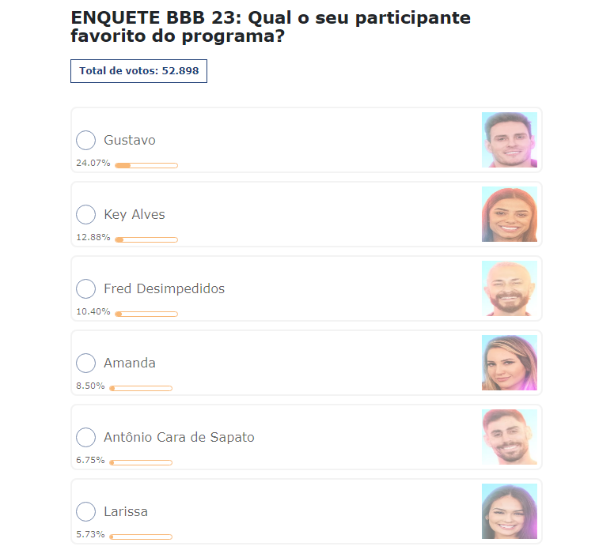
Task: Click Amanda's profile photo
Action: click(x=510, y=363)
